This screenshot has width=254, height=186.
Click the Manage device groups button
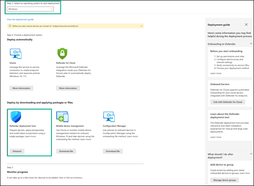225,180
